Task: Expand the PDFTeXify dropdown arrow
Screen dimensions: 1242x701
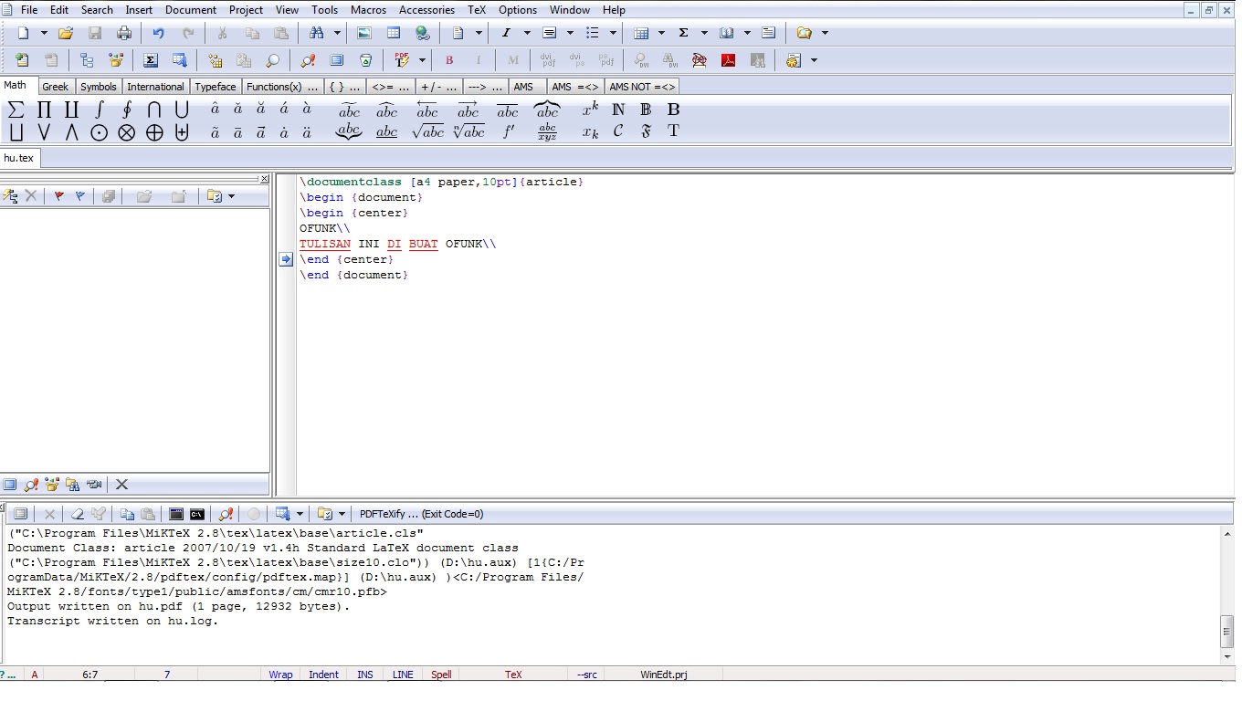Action: [x=422, y=60]
